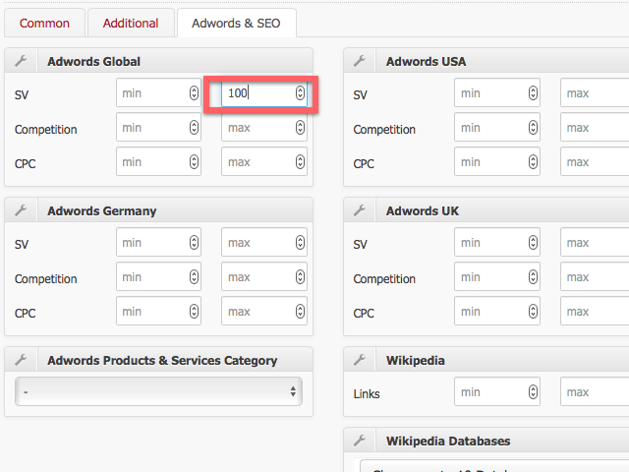Image resolution: width=629 pixels, height=472 pixels.
Task: Focus Adwords UK SV max field
Action: 595,242
